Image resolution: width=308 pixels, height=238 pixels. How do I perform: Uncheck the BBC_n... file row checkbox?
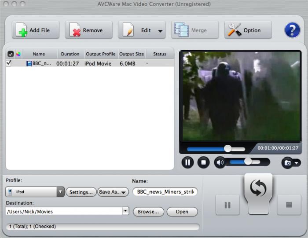pos(9,63)
